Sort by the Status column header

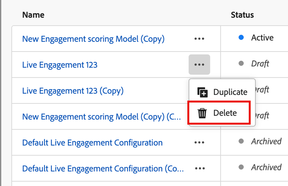pyautogui.click(x=242, y=15)
